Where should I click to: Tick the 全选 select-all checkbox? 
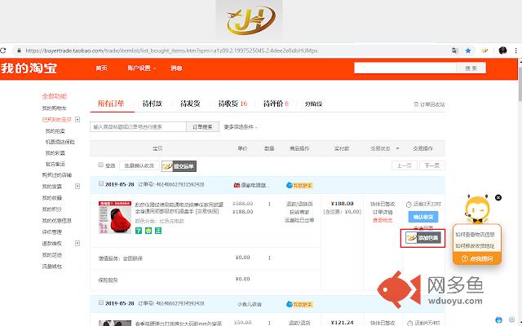tap(100, 165)
